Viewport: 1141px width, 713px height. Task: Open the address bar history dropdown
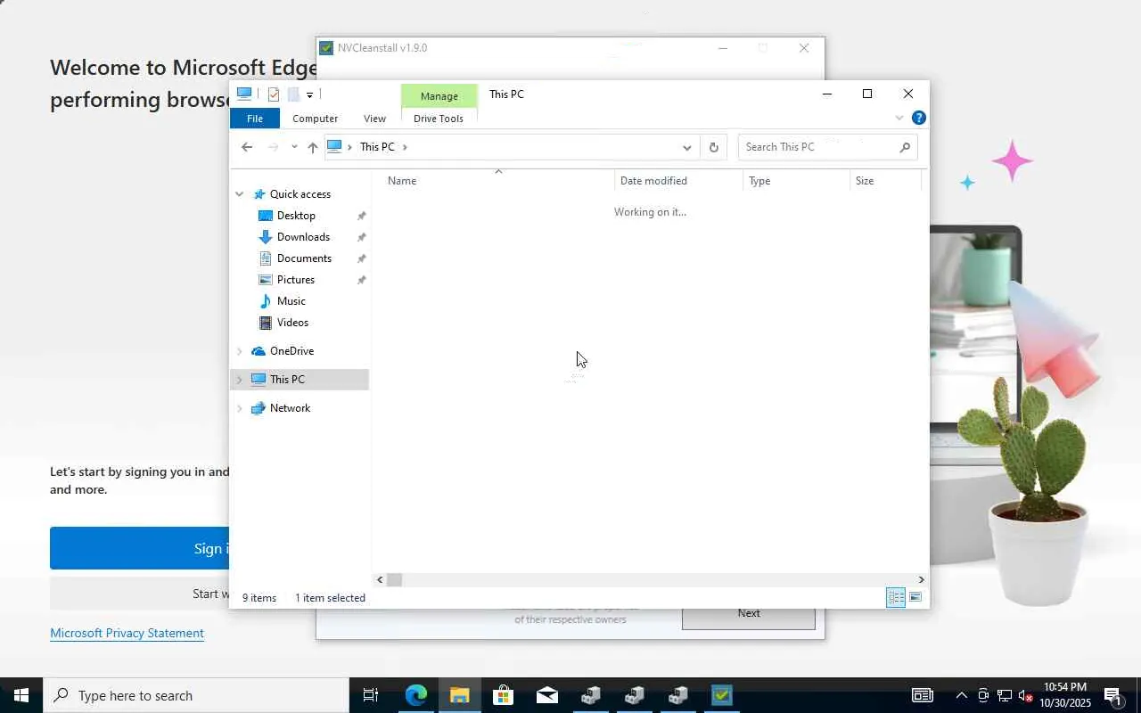[x=687, y=147]
